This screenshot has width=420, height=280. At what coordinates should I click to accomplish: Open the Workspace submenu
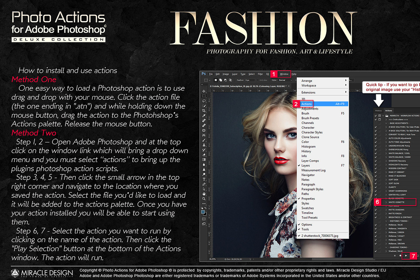point(323,85)
